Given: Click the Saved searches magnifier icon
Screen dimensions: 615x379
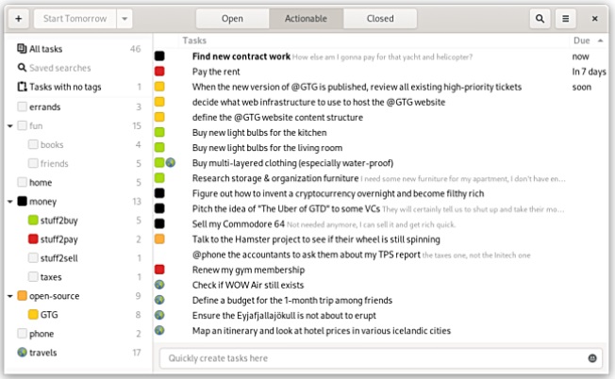Looking at the screenshot, I should [22, 68].
